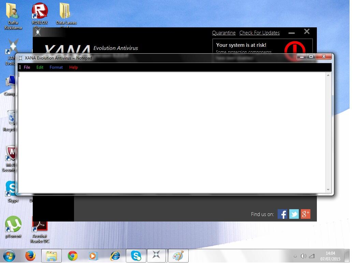352x268 pixels.
Task: Click the XANA star logo in antivirus header
Action: [x=38, y=32]
